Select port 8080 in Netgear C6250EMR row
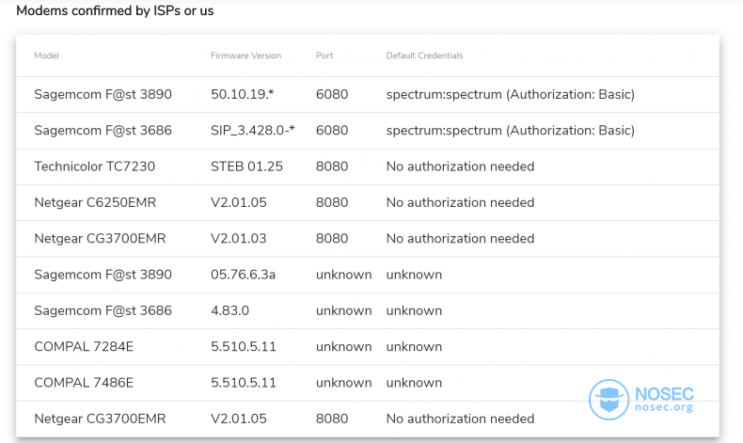This screenshot has height=443, width=743. (332, 202)
